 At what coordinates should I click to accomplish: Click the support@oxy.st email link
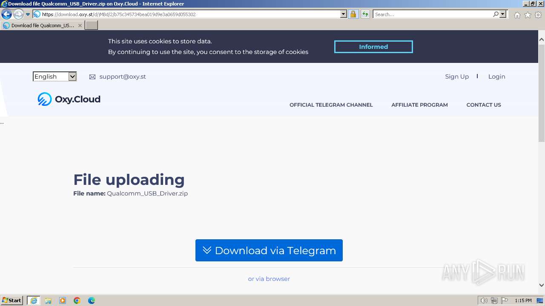coord(123,76)
